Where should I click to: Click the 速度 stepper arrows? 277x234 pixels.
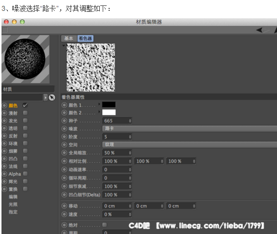coord(130,214)
